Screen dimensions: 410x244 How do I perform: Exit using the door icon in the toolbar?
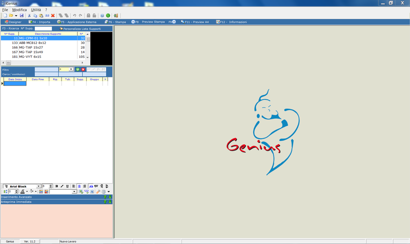click(116, 16)
